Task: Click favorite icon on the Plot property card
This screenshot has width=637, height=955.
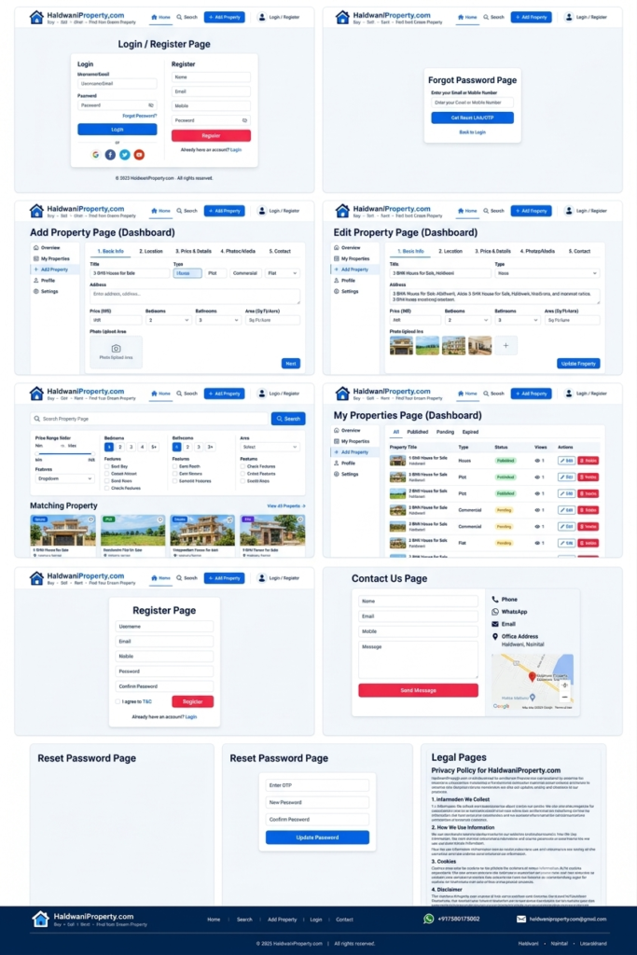Action: [x=160, y=519]
